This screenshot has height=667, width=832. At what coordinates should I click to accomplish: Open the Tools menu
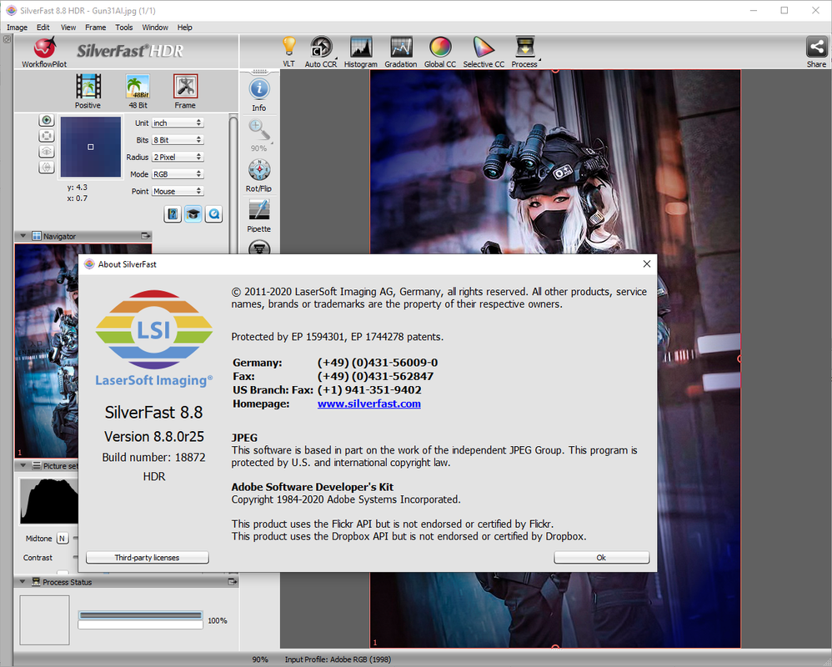pyautogui.click(x=123, y=27)
